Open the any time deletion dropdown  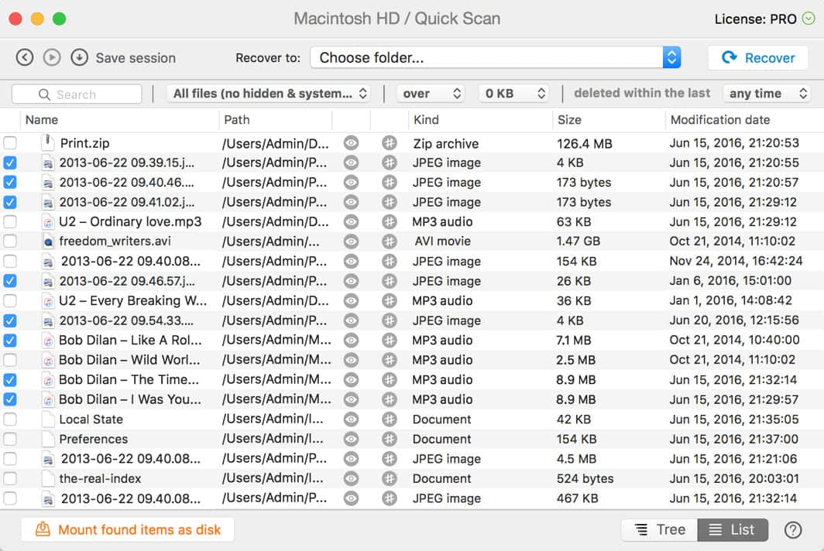click(x=767, y=94)
